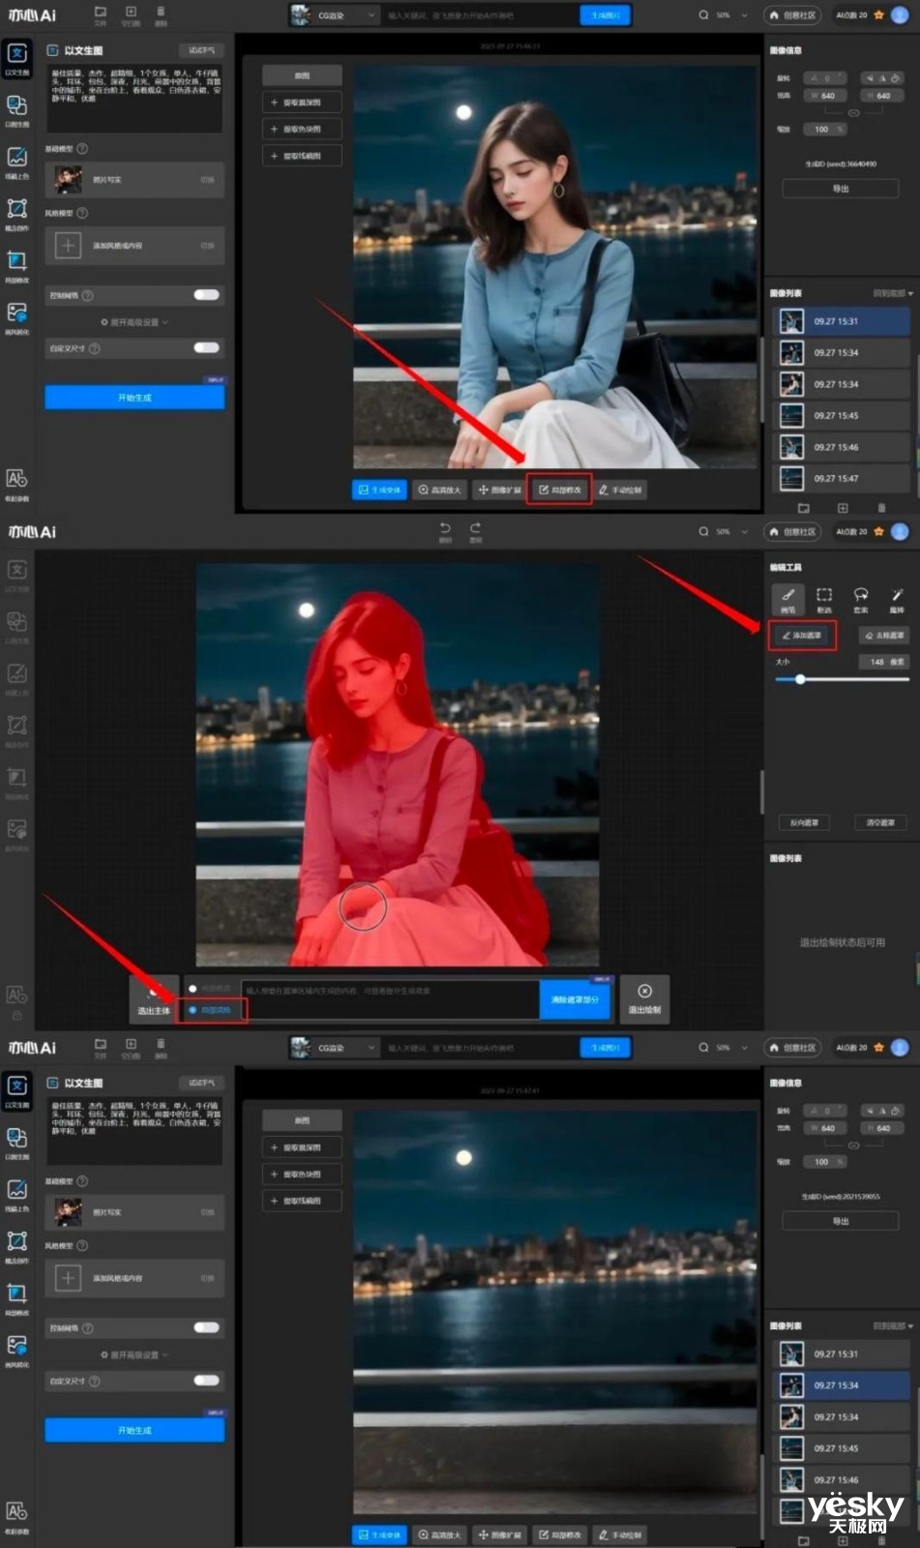This screenshot has height=1548, width=920.
Task: Select the 套索 lasso tool
Action: point(860,598)
